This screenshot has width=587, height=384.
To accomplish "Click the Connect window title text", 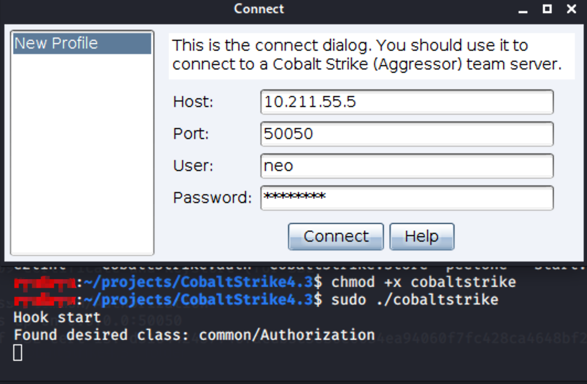I will coord(259,9).
